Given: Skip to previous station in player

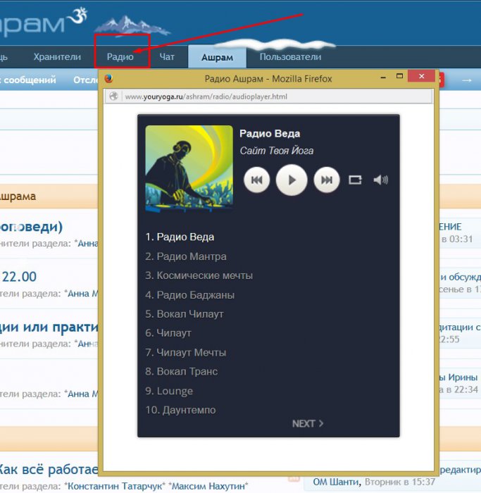Looking at the screenshot, I should (257, 180).
